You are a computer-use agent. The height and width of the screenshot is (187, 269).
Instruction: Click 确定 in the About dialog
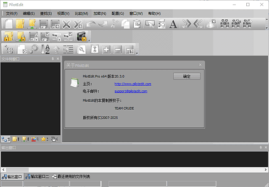pyautogui.click(x=187, y=76)
